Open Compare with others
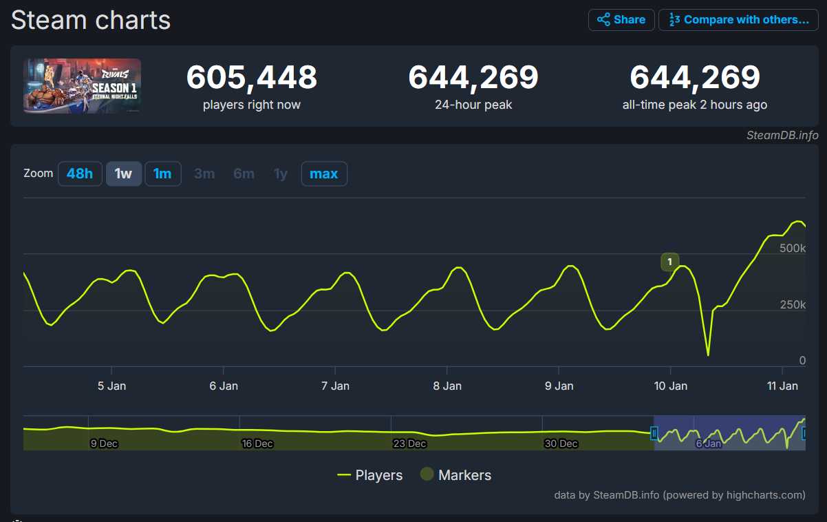This screenshot has width=827, height=522. click(738, 20)
